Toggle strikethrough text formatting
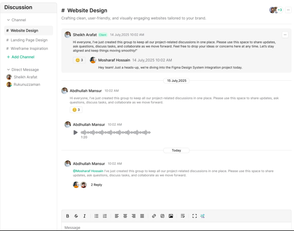This screenshot has height=231, width=294. [76, 216]
